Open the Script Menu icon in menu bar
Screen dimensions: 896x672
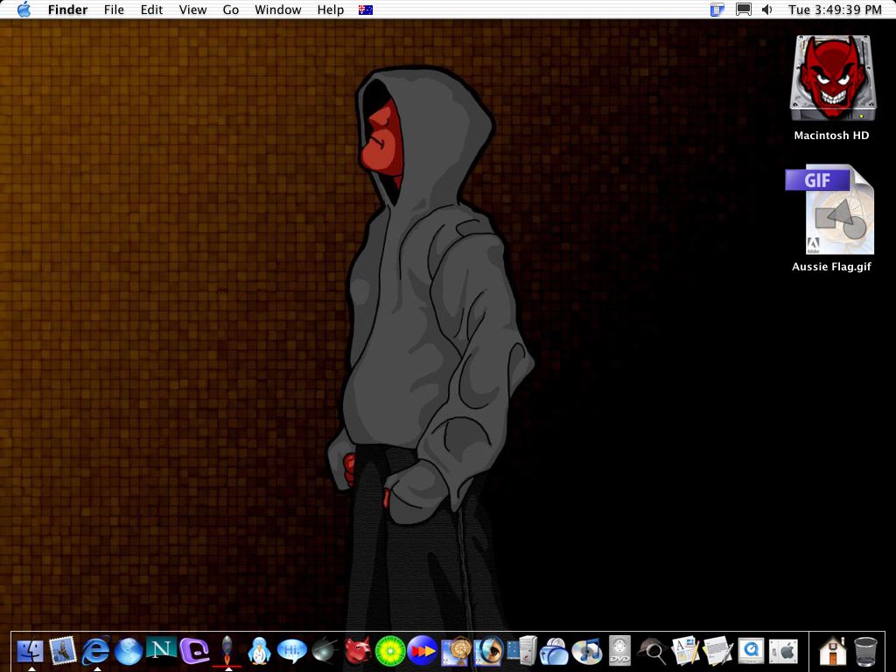(717, 10)
